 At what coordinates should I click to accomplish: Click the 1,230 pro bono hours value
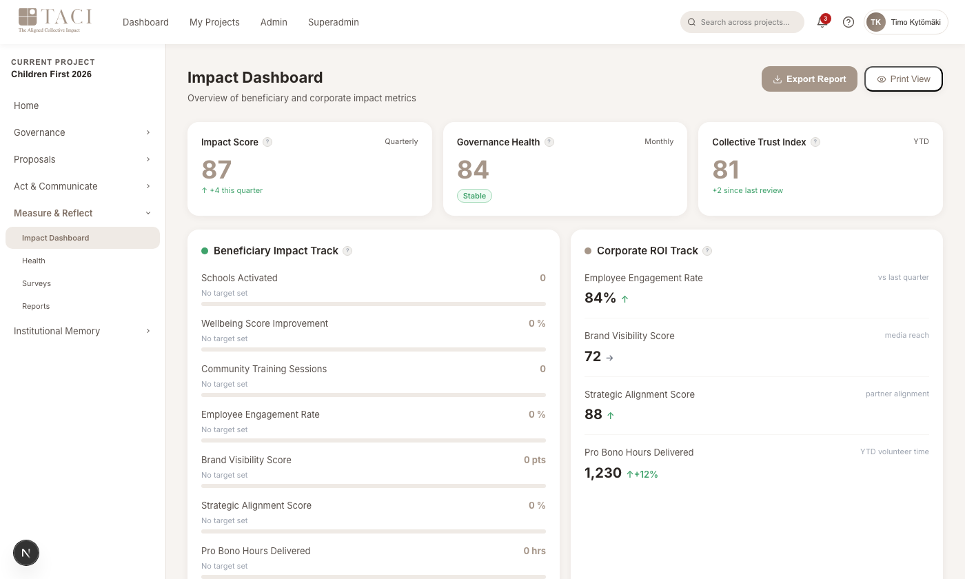point(603,474)
